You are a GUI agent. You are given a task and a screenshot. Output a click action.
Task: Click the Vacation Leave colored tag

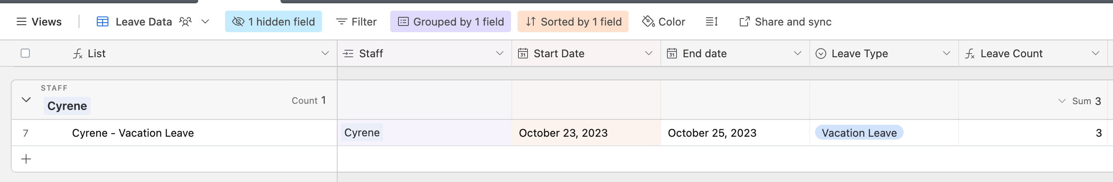point(859,133)
